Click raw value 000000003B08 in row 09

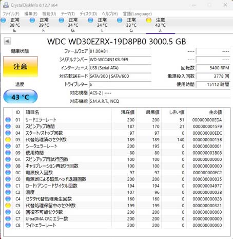click(207, 153)
